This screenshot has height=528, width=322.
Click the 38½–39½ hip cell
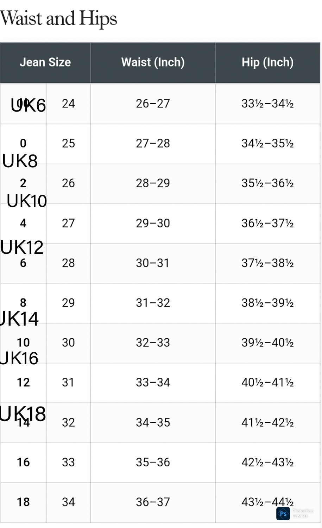tap(267, 303)
